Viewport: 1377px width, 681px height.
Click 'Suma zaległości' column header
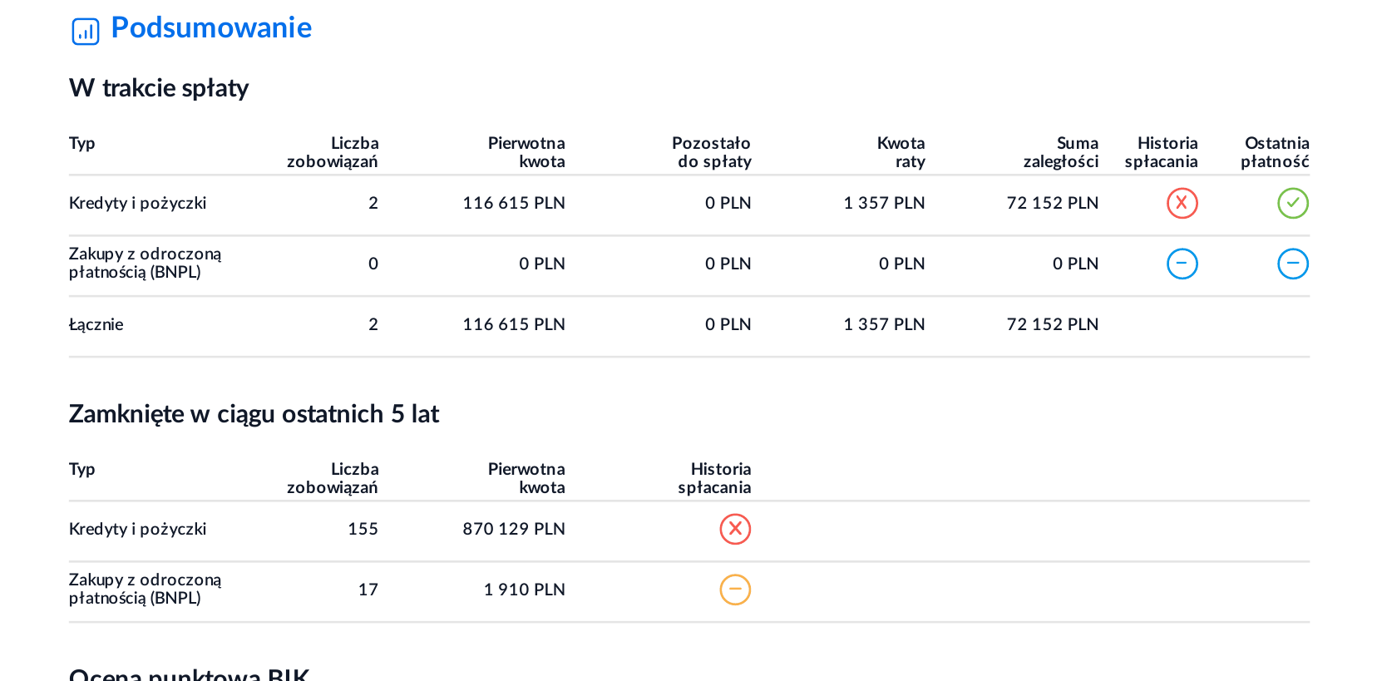click(1060, 152)
